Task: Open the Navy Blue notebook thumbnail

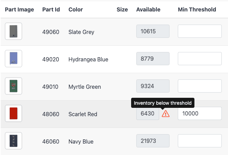Action: 13,141
